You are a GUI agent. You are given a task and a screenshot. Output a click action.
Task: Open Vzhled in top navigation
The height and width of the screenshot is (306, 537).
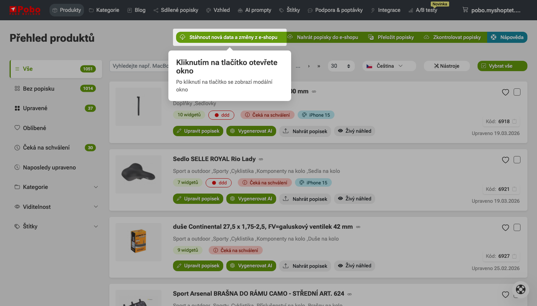218,10
